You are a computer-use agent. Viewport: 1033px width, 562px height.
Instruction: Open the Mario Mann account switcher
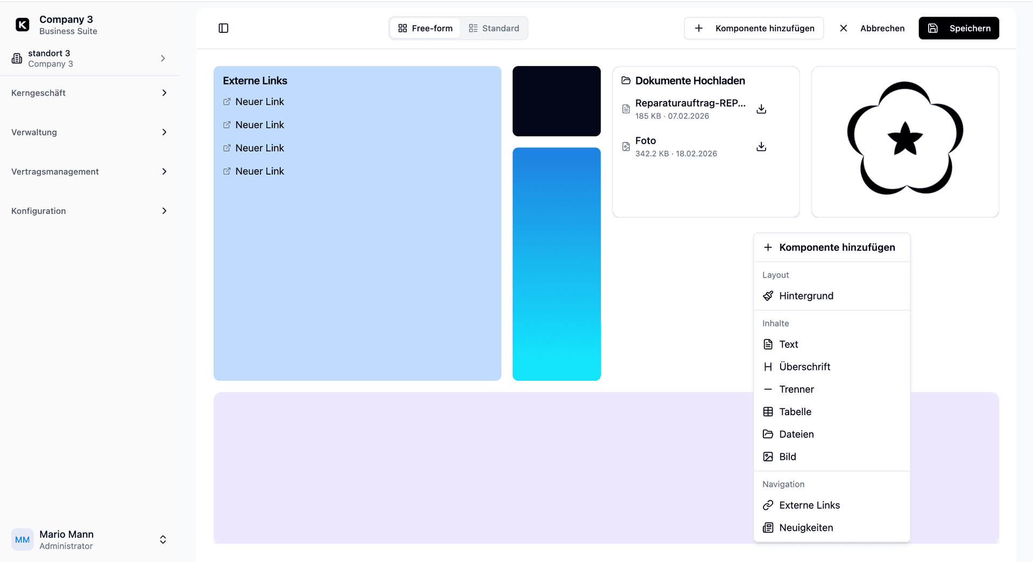[x=162, y=539]
